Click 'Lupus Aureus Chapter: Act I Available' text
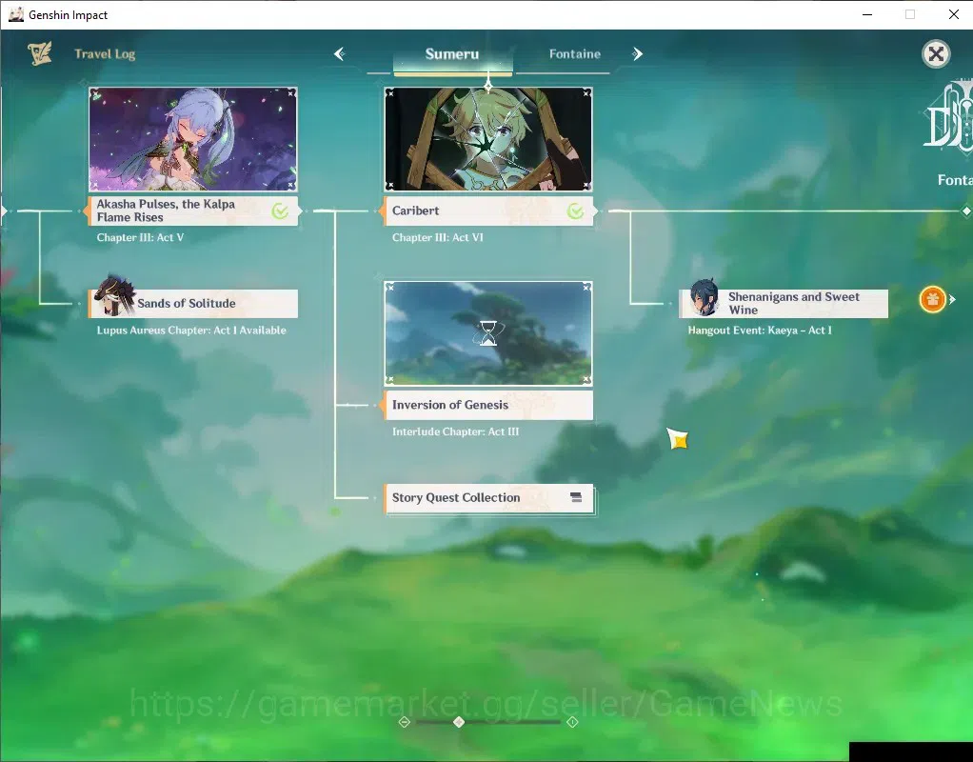The image size is (973, 762). (191, 331)
